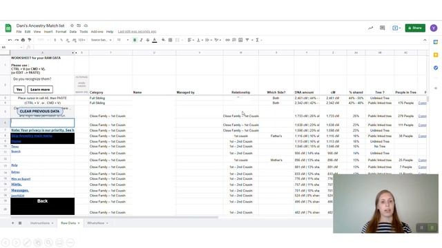Open comment history

click(382, 28)
